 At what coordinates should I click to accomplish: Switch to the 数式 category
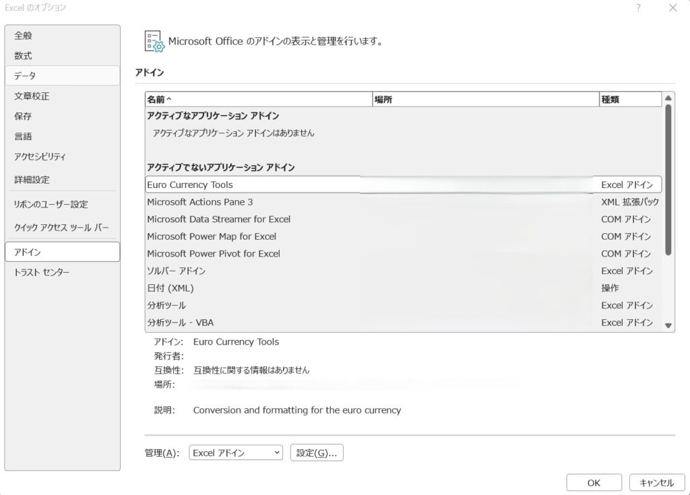(24, 56)
